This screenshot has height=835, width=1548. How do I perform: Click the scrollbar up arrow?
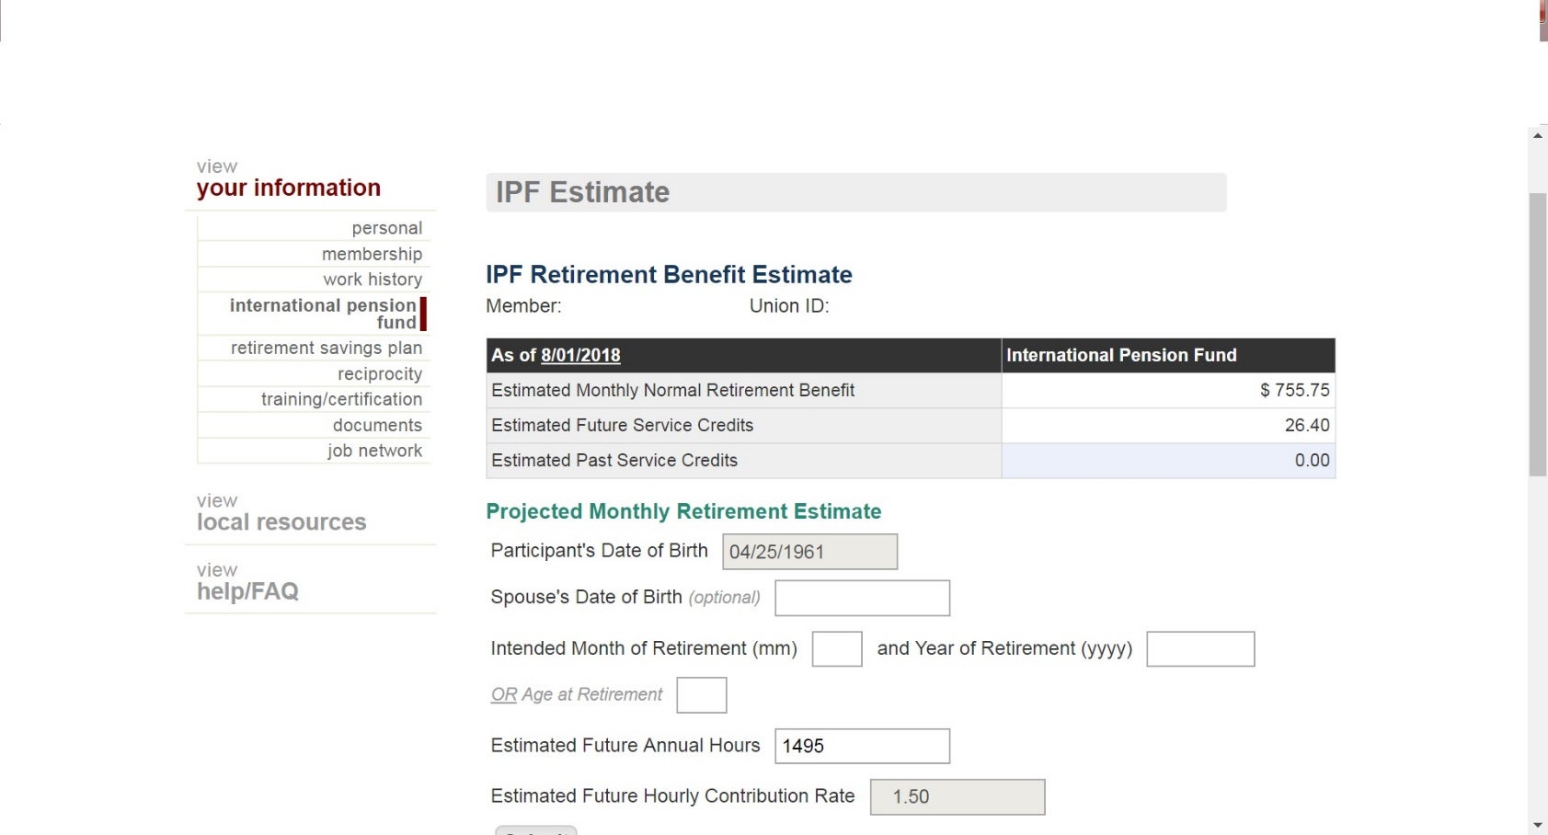point(1538,136)
